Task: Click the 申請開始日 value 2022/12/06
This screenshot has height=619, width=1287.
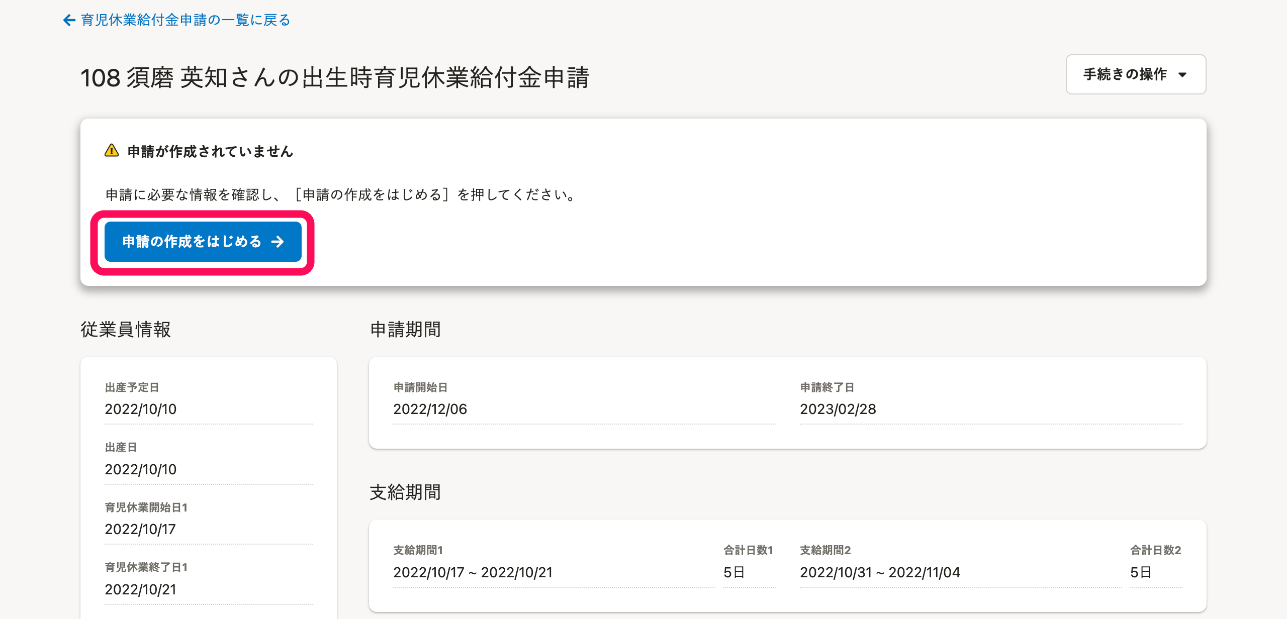Action: (x=430, y=409)
